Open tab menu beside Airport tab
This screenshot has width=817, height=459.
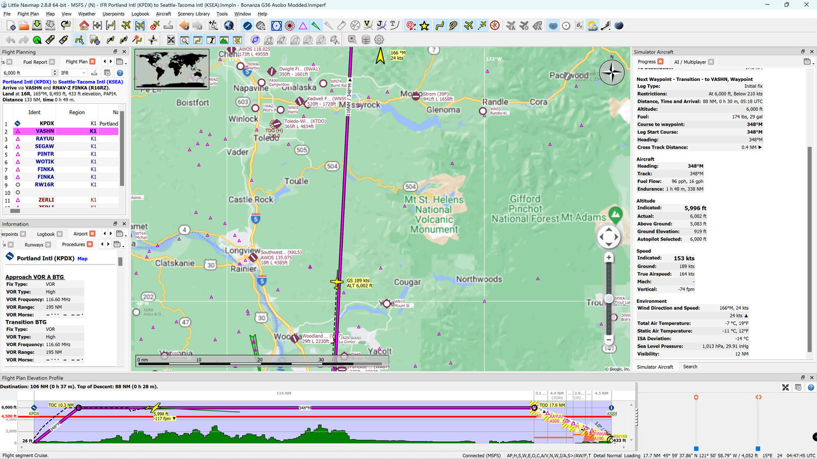click(x=121, y=234)
